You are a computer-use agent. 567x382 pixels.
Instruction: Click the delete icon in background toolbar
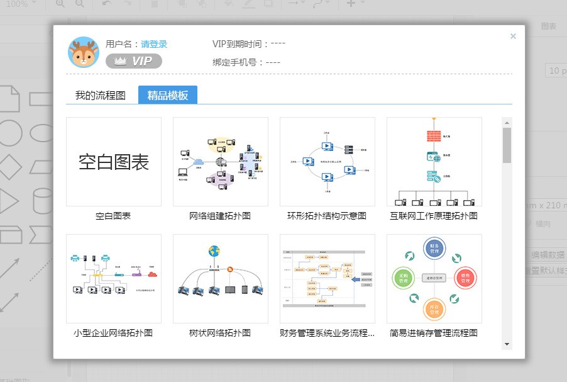[x=155, y=4]
